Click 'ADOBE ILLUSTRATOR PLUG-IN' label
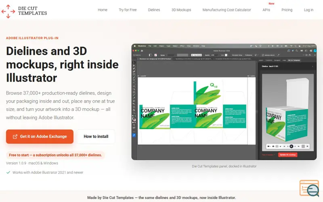323x202 pixels. pyautogui.click(x=32, y=38)
